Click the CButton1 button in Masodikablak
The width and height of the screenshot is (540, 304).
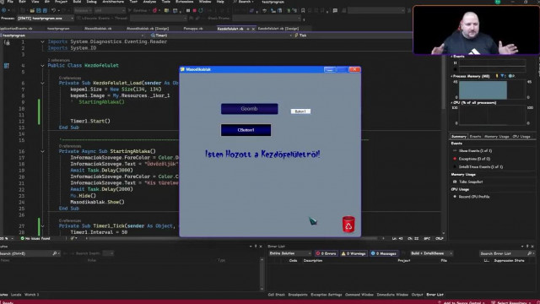point(246,130)
